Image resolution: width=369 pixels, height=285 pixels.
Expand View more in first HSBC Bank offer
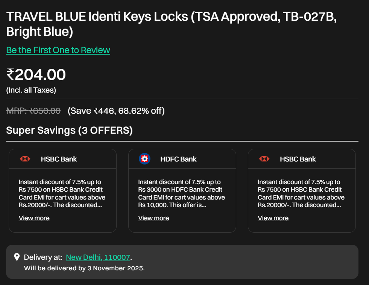coord(34,218)
